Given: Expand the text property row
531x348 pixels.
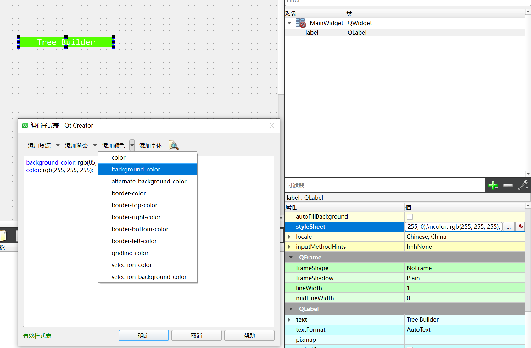Looking at the screenshot, I should 289,320.
